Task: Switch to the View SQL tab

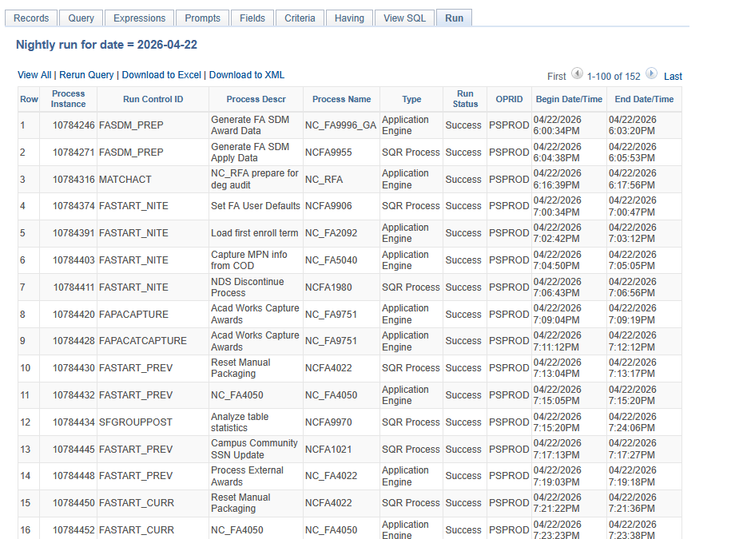Action: (x=405, y=18)
